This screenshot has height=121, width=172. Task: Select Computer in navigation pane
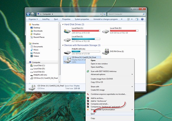click(36, 62)
